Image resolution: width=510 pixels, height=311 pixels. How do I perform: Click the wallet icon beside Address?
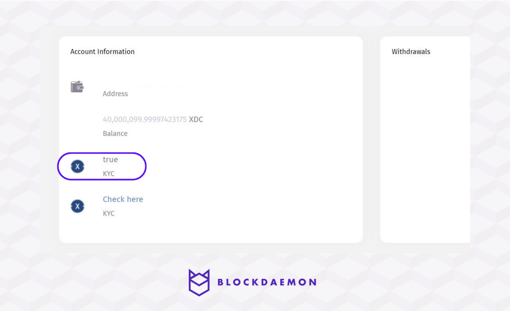tap(77, 87)
